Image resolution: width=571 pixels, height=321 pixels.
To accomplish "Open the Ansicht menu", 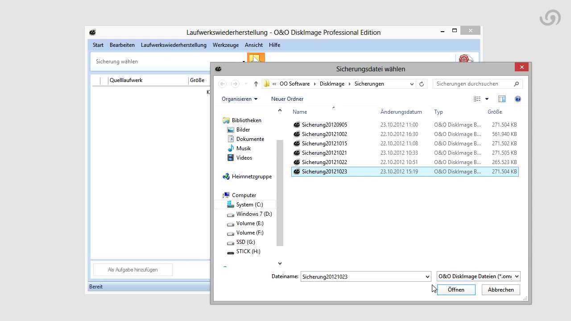I will (x=254, y=45).
